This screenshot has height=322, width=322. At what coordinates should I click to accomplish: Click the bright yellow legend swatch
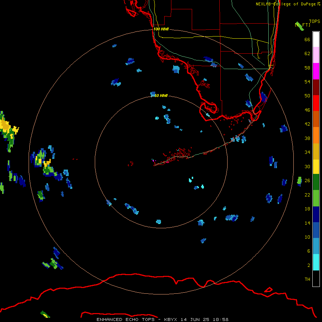tap(316, 167)
